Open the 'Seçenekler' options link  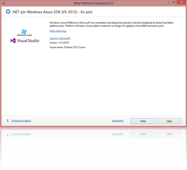[118, 121]
